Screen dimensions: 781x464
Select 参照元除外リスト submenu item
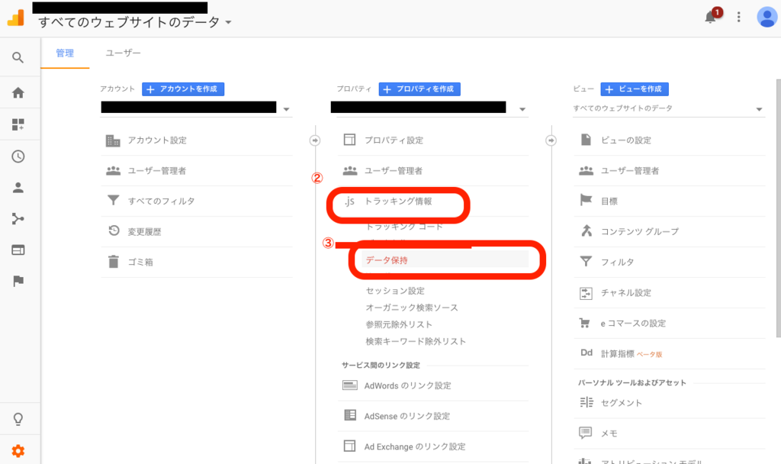399,324
